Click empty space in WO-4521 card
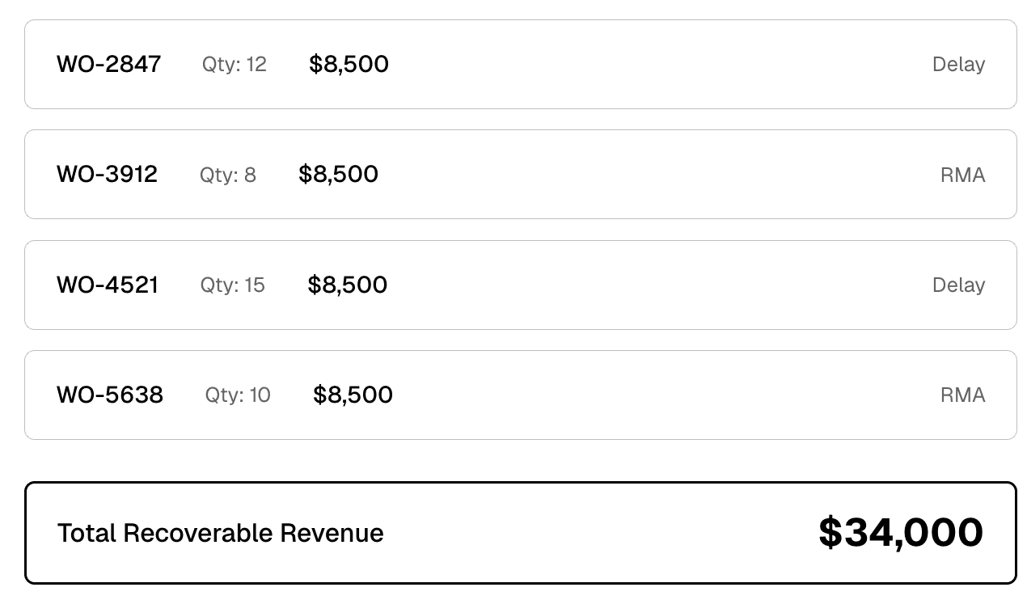The height and width of the screenshot is (600, 1027). (x=647, y=285)
